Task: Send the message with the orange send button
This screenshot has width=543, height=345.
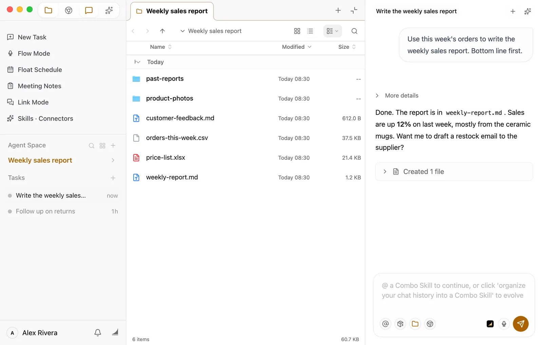Action: click(521, 324)
